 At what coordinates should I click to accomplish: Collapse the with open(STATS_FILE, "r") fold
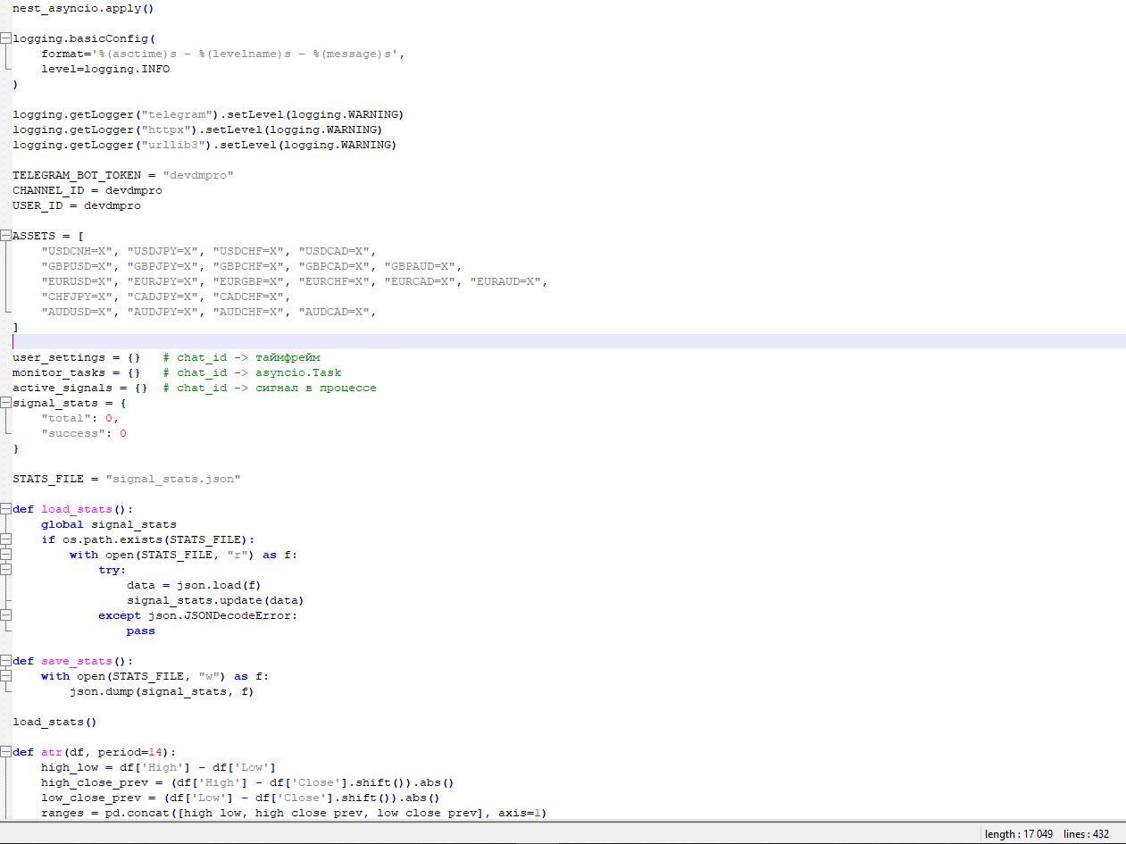point(6,555)
